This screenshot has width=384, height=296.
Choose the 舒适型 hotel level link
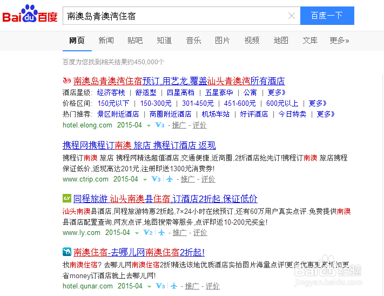tap(146, 92)
